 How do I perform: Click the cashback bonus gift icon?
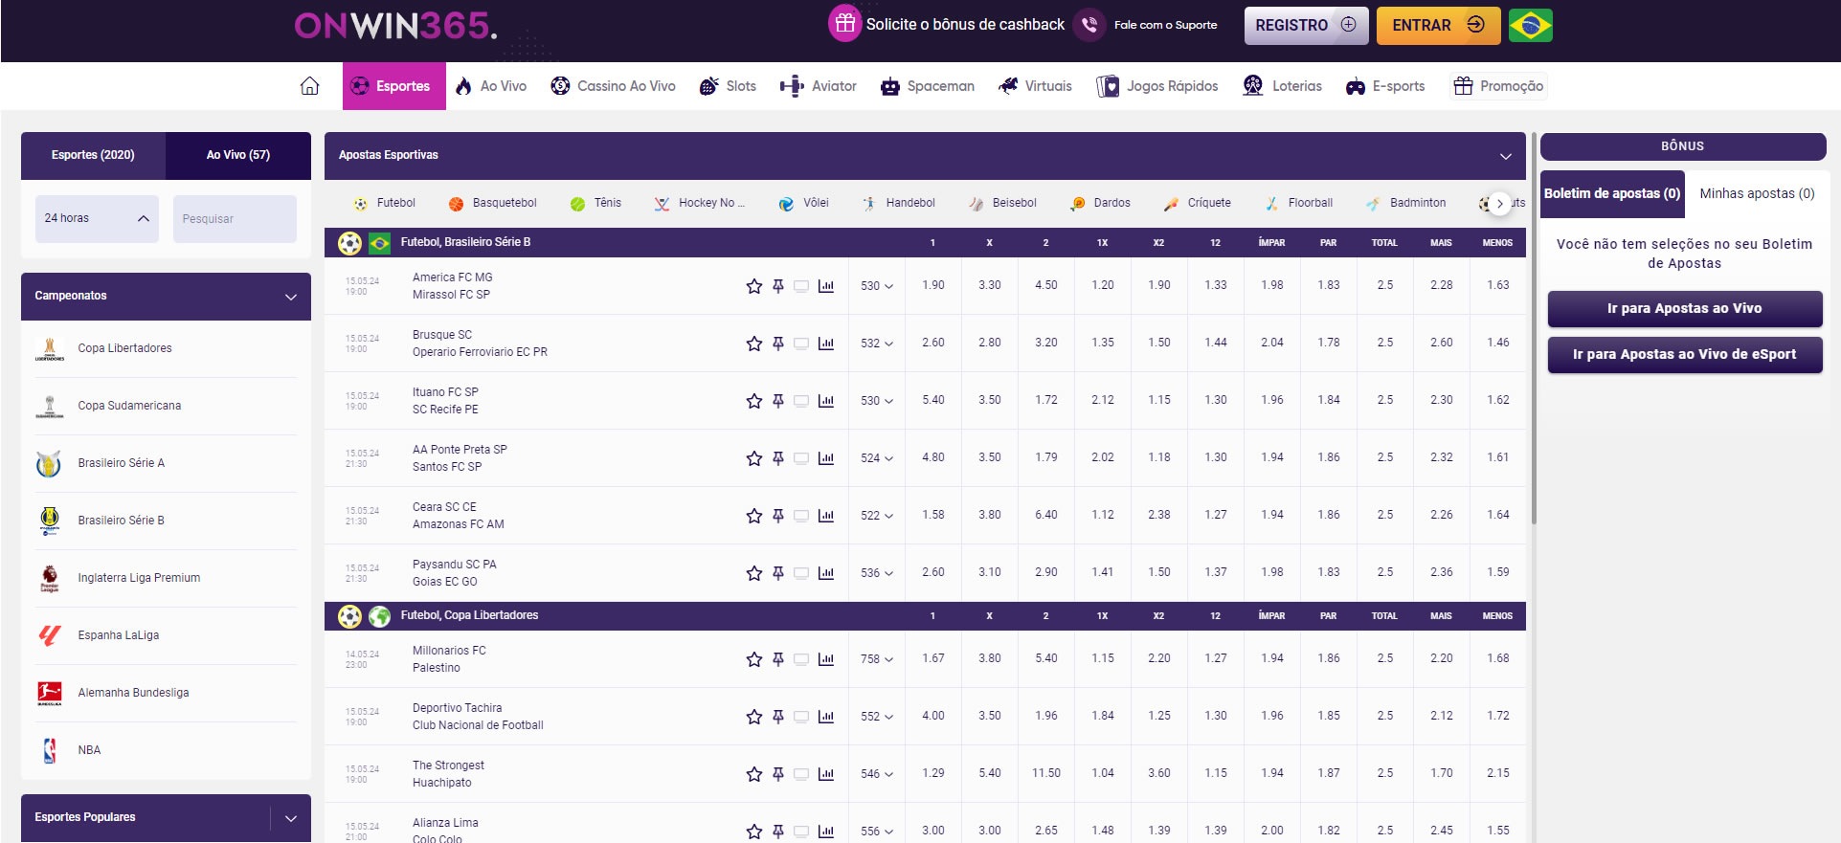[x=844, y=24]
